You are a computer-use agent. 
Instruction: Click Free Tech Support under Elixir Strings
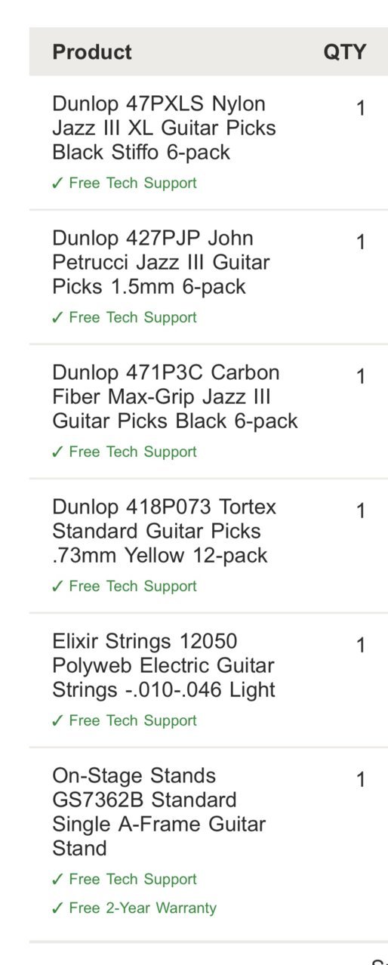(x=133, y=721)
